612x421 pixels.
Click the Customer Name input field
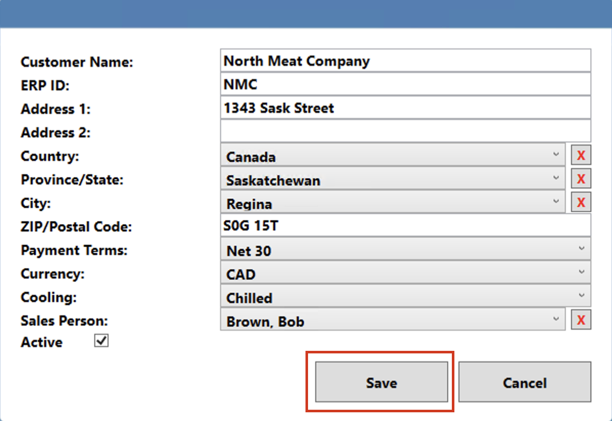[x=405, y=61]
